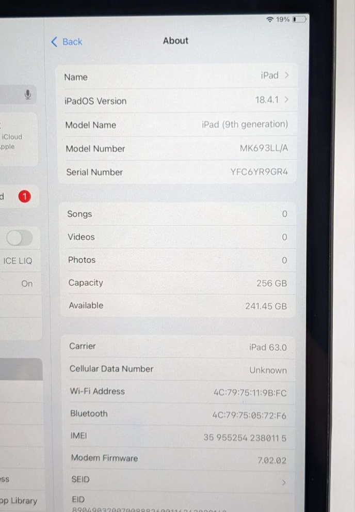Image resolution: width=355 pixels, height=512 pixels.
Task: Tap the Serial Number YFC6YR9GR4 value
Action: 259,172
